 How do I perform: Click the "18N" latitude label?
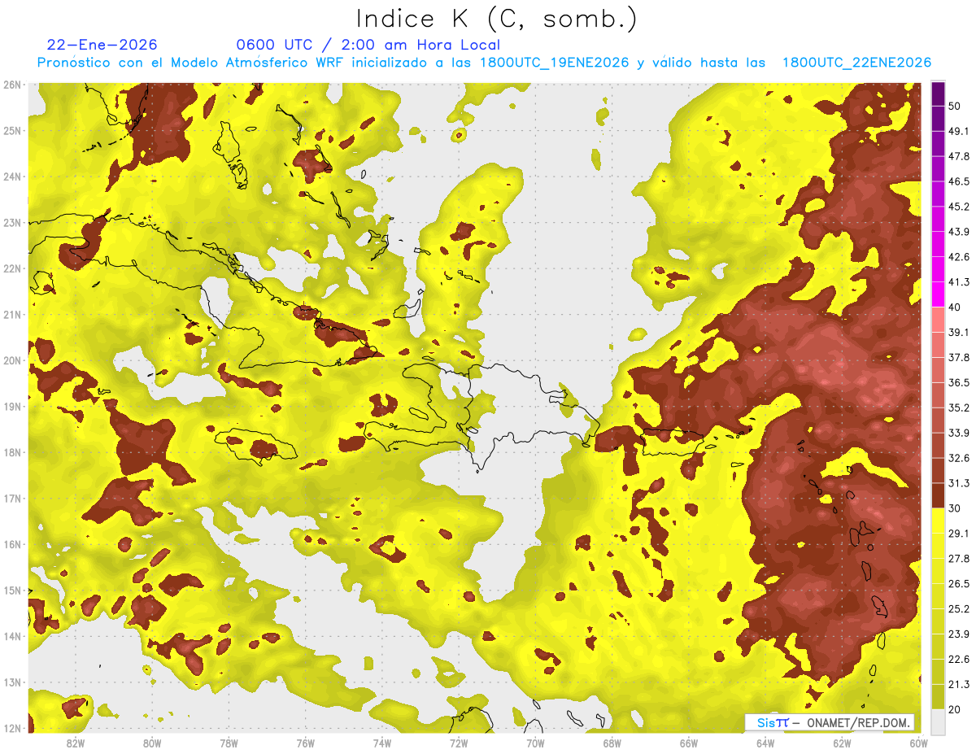point(12,452)
